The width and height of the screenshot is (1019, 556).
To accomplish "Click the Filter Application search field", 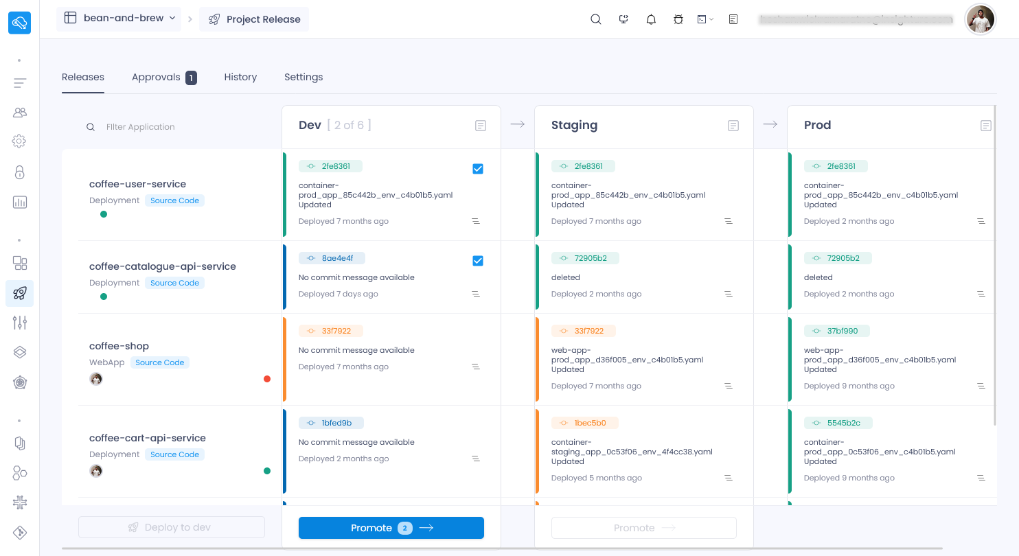I will pyautogui.click(x=172, y=127).
